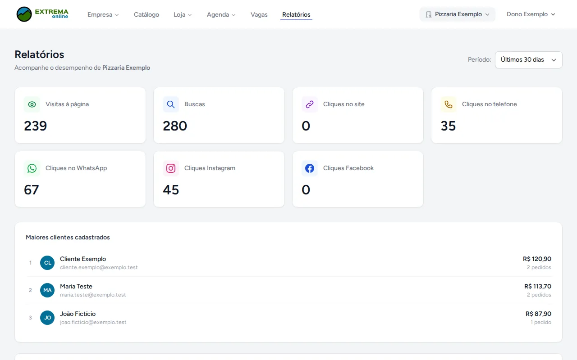This screenshot has height=360, width=577.
Task: Click the R$ 120,90 total
Action: (537, 259)
